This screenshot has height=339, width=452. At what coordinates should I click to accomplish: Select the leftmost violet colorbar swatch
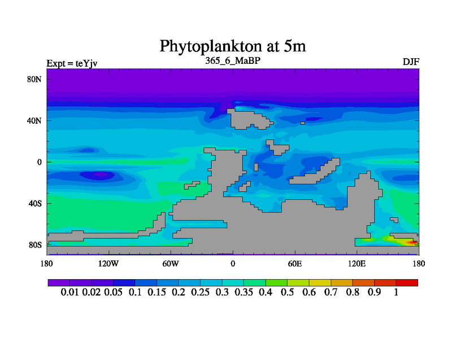[x=58, y=282]
